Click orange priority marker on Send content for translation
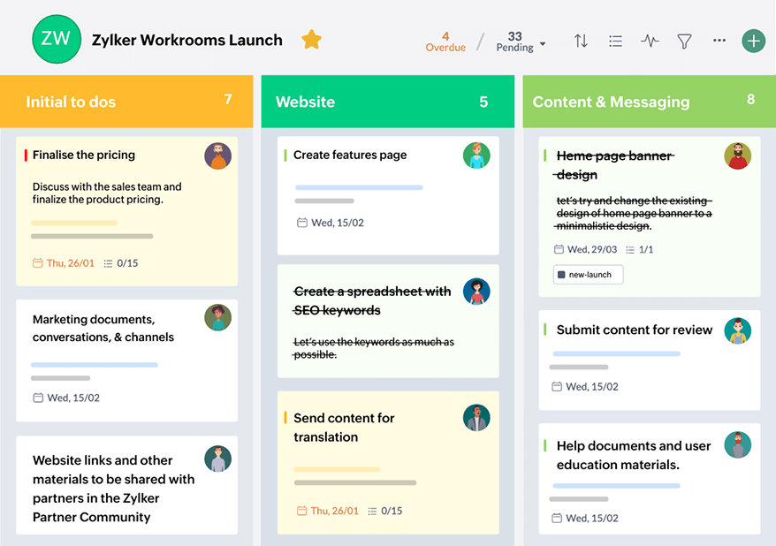The image size is (776, 546). tap(285, 417)
